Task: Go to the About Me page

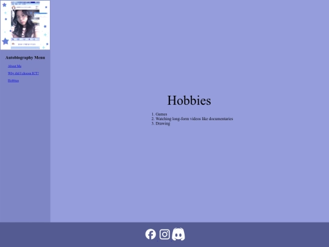Action: pyautogui.click(x=15, y=66)
